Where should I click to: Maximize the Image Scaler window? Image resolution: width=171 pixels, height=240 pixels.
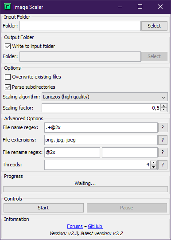[140, 7]
